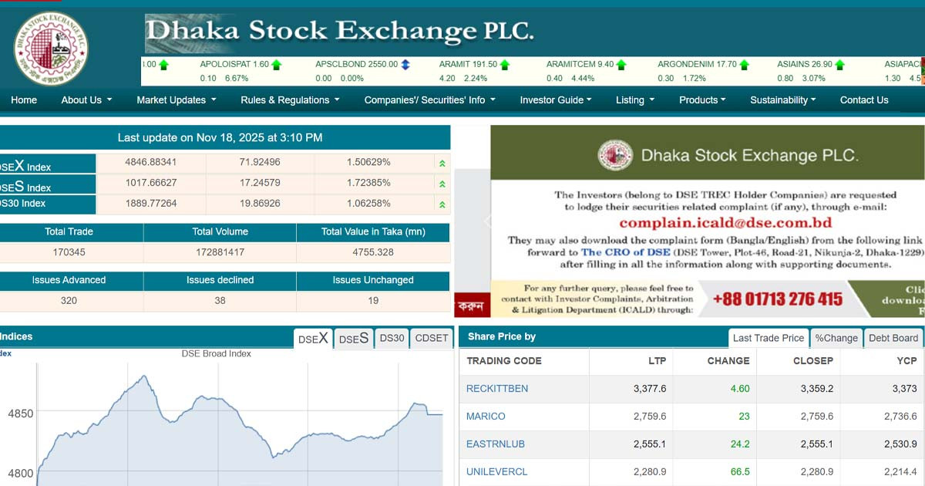Switch to the DS30 chart tab

click(392, 338)
